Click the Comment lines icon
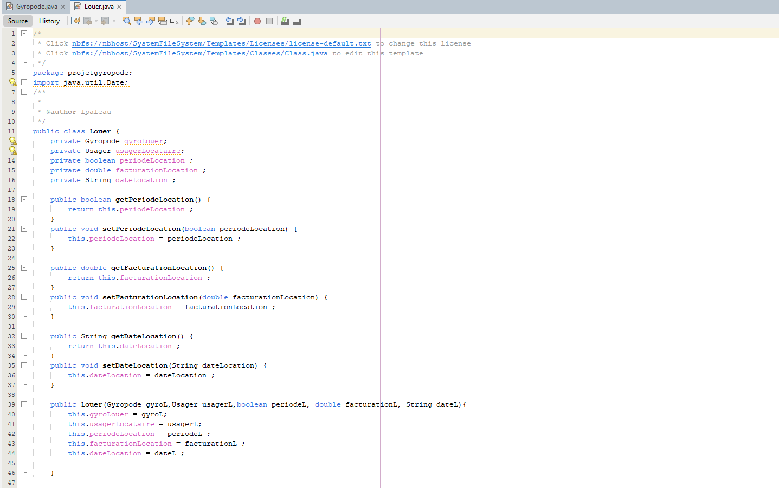This screenshot has width=779, height=488. (x=285, y=21)
